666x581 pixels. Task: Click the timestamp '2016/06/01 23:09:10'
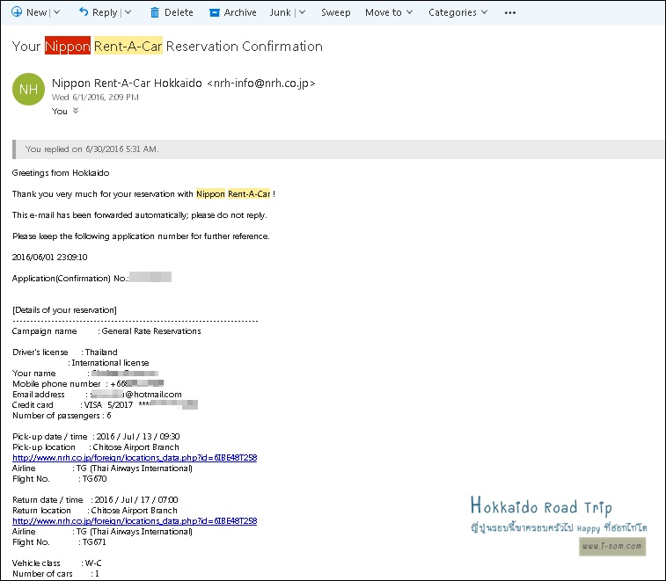49,258
